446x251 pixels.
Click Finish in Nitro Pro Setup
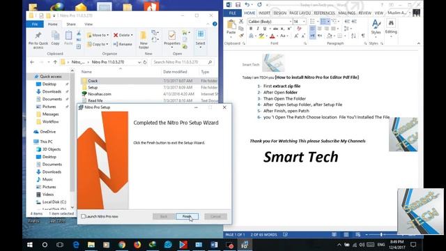click(x=187, y=217)
